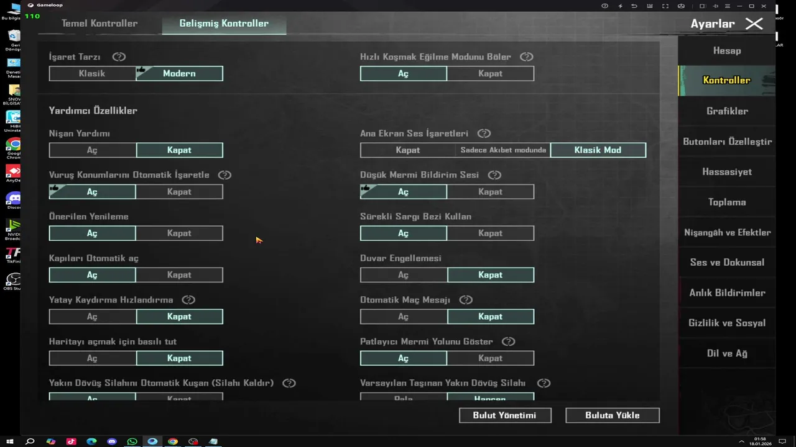This screenshot has height=447, width=796.
Task: Open help for İşaret Tarzı setting
Action: (x=119, y=56)
